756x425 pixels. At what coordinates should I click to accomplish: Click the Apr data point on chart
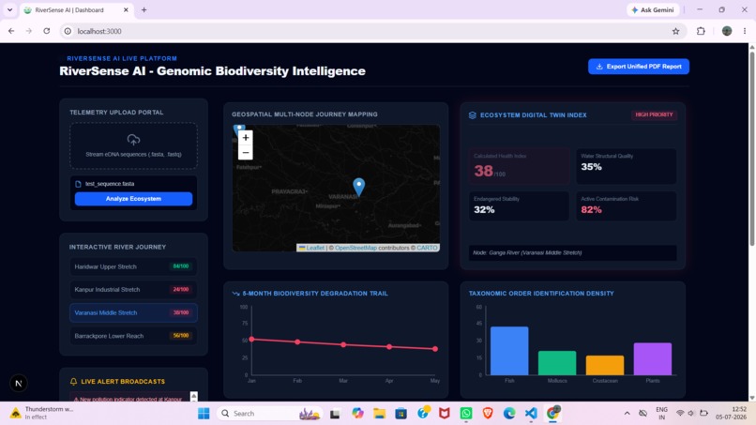point(389,347)
